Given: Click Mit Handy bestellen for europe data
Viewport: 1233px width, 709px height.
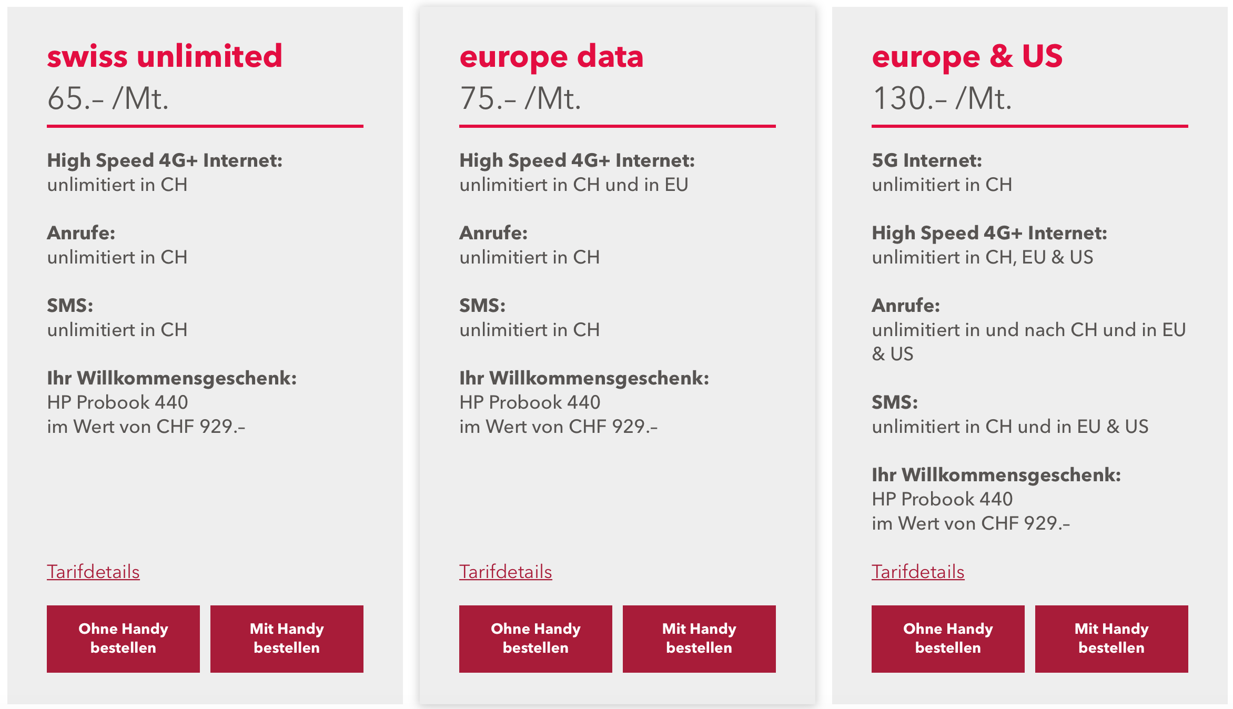Looking at the screenshot, I should point(699,639).
